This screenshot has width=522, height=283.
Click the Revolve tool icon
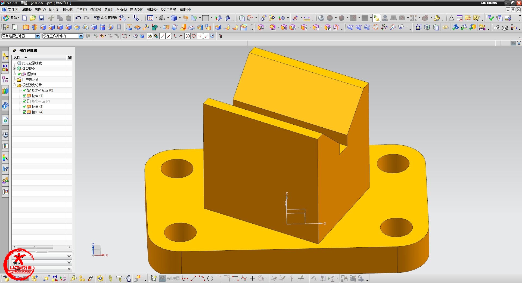point(35,27)
